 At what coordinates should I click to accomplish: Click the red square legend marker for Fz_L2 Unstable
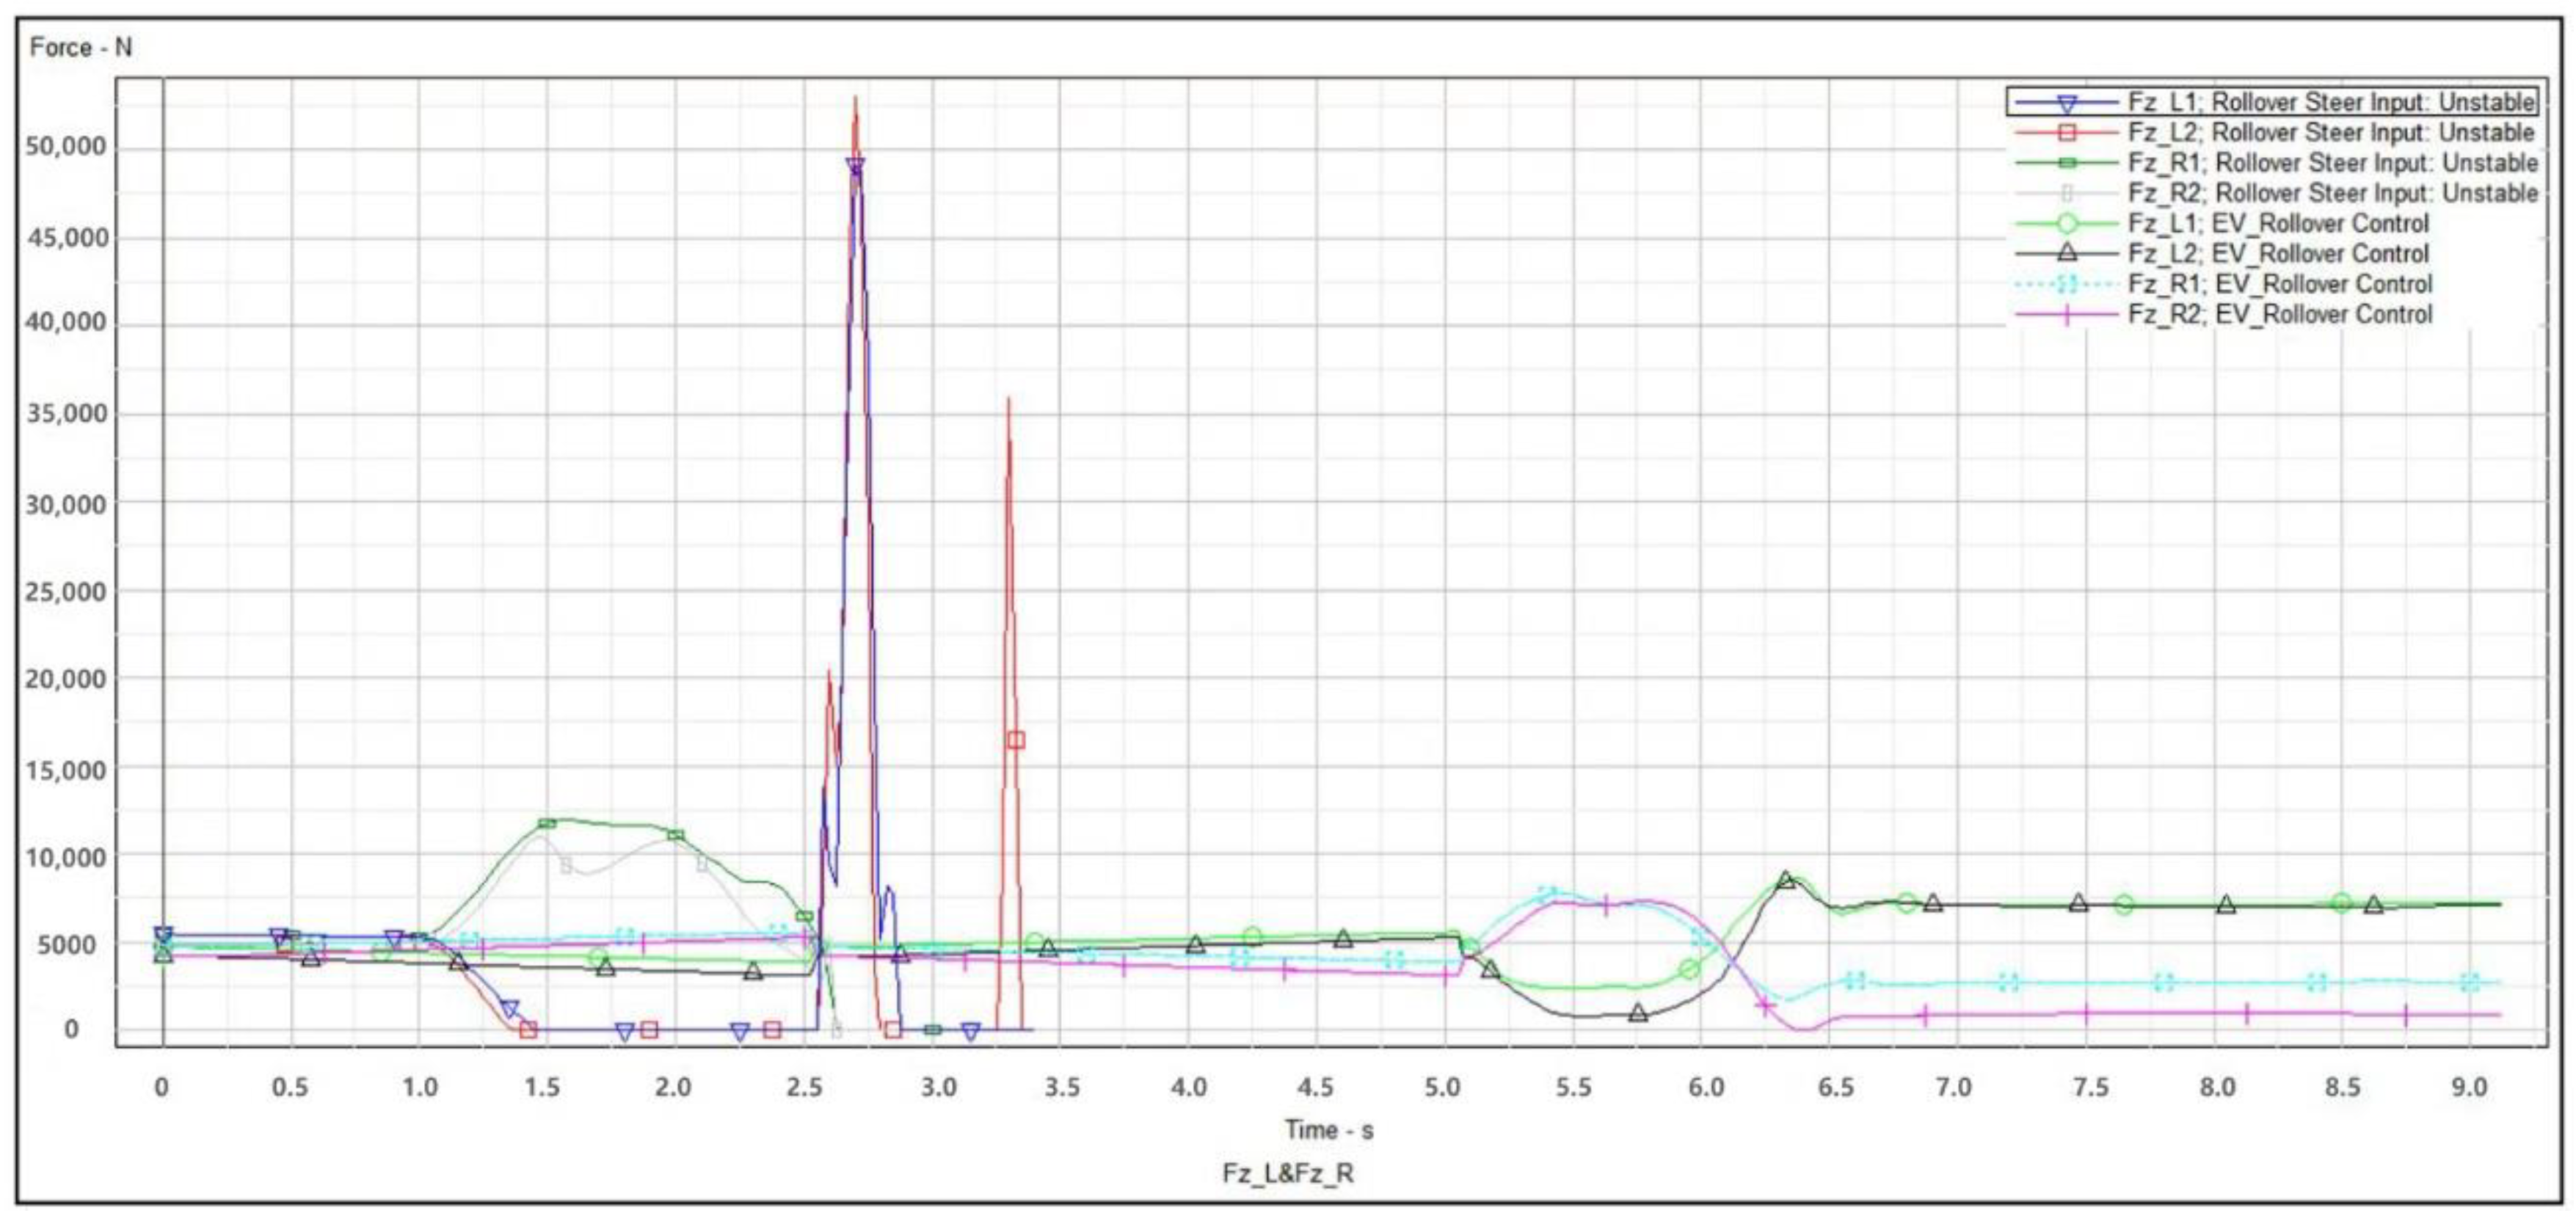coord(2067,132)
